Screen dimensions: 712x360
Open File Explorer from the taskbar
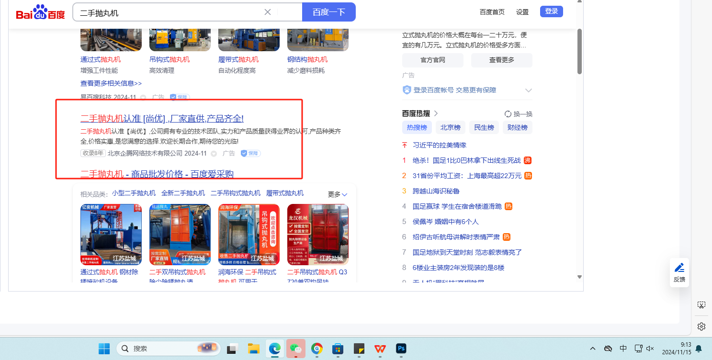point(253,349)
